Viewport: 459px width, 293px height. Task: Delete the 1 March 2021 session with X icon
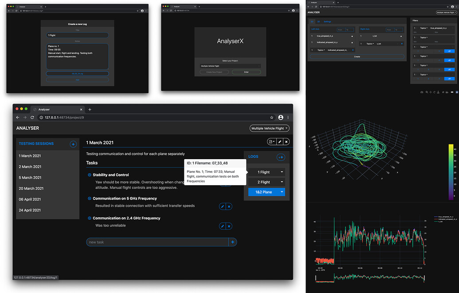pyautogui.click(x=286, y=142)
